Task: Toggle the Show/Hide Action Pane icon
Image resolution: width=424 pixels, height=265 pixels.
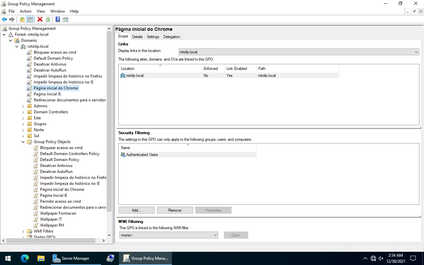Action: coord(66,20)
